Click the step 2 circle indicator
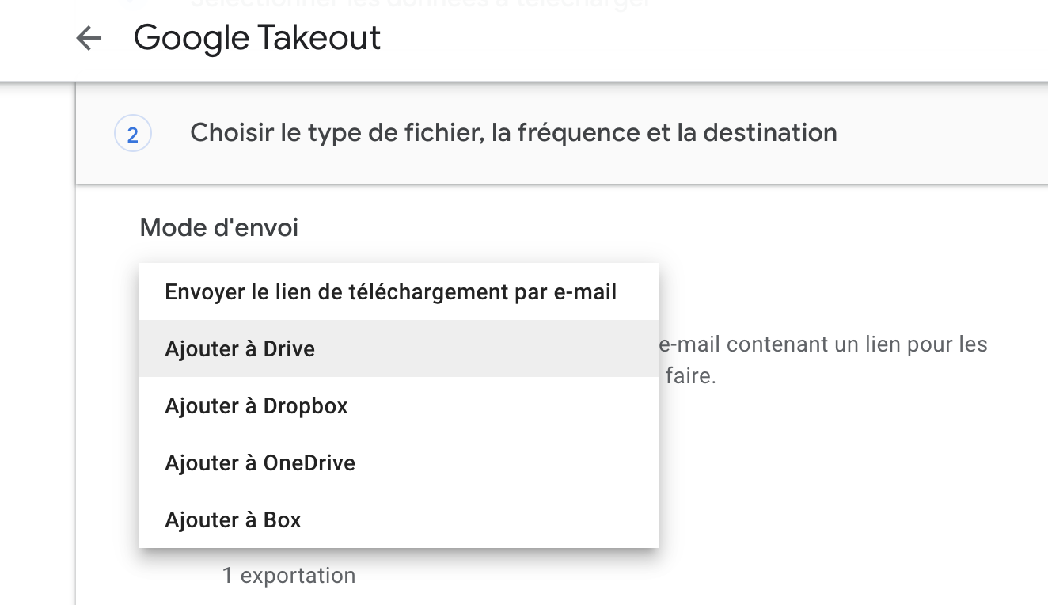Image resolution: width=1048 pixels, height=605 pixels. 132,132
